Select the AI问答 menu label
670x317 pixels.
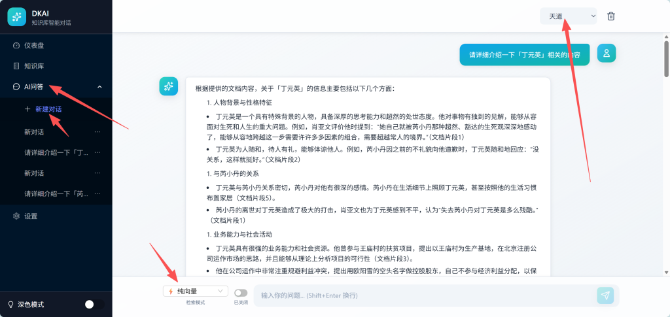[34, 87]
